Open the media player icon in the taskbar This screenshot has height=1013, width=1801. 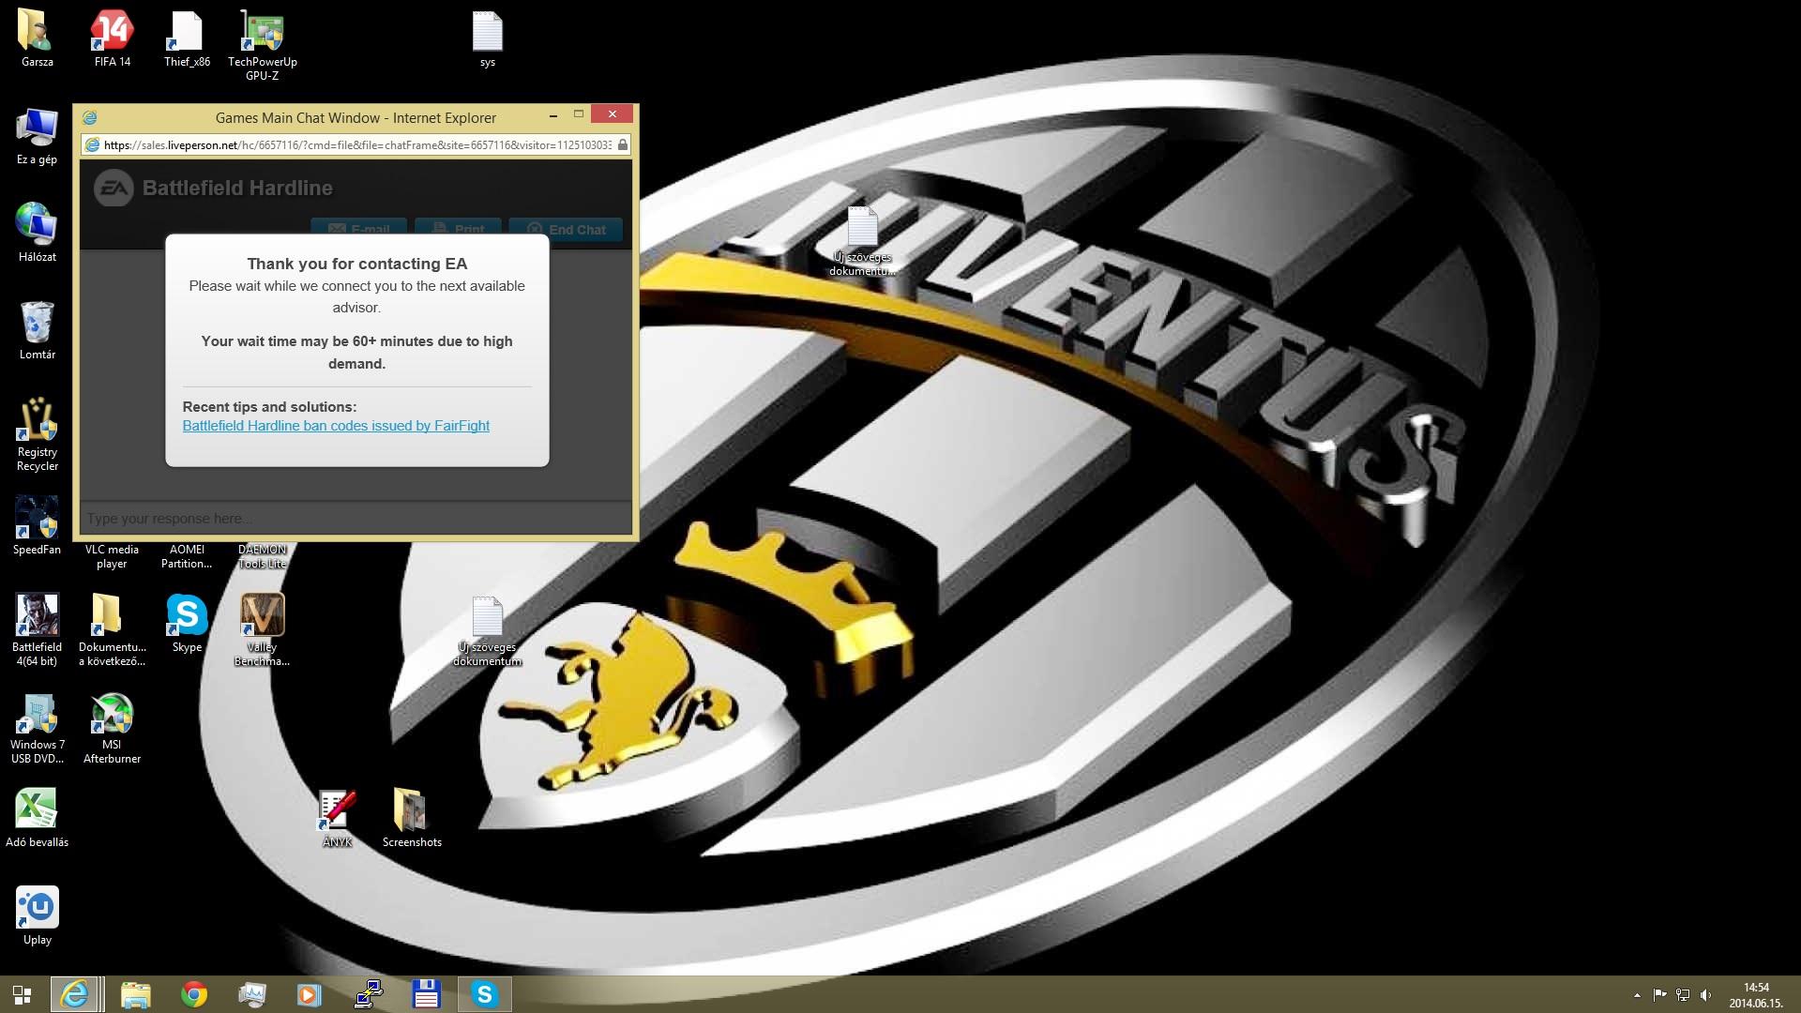tap(310, 994)
